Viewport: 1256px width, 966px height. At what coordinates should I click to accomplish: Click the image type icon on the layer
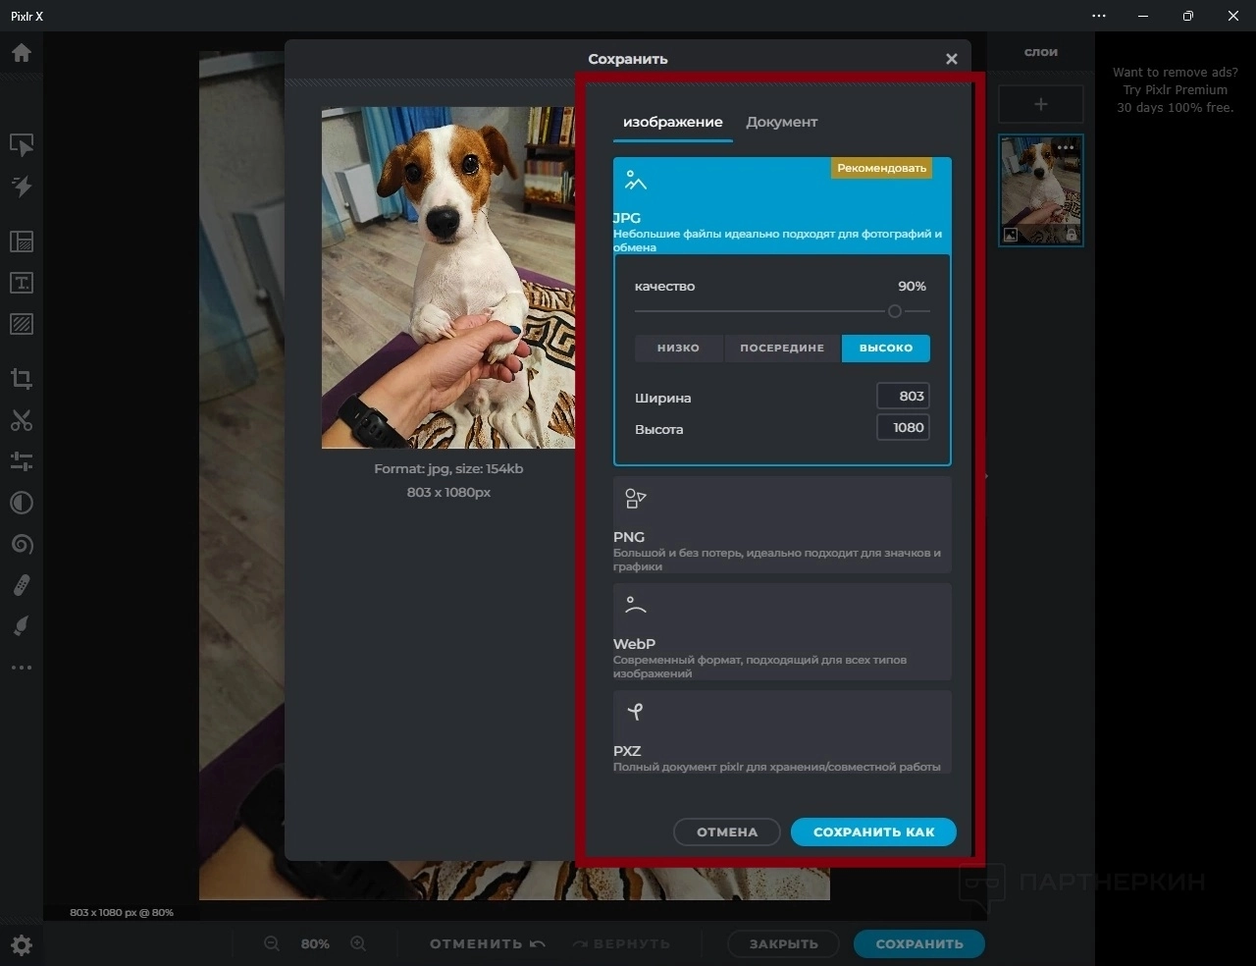pos(1011,236)
